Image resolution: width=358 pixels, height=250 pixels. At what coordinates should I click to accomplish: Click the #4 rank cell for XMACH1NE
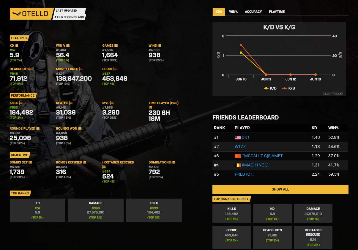tap(216, 165)
